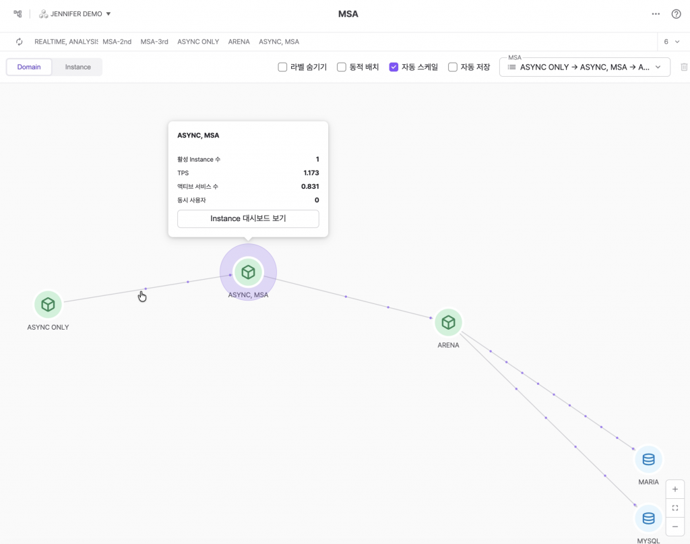Viewport: 690px width, 544px height.
Task: Select the ARENA service node icon
Action: pyautogui.click(x=448, y=323)
